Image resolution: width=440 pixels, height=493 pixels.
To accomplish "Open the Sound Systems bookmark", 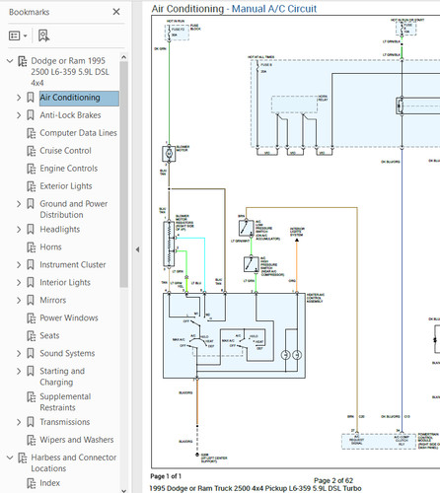I will click(x=67, y=354).
